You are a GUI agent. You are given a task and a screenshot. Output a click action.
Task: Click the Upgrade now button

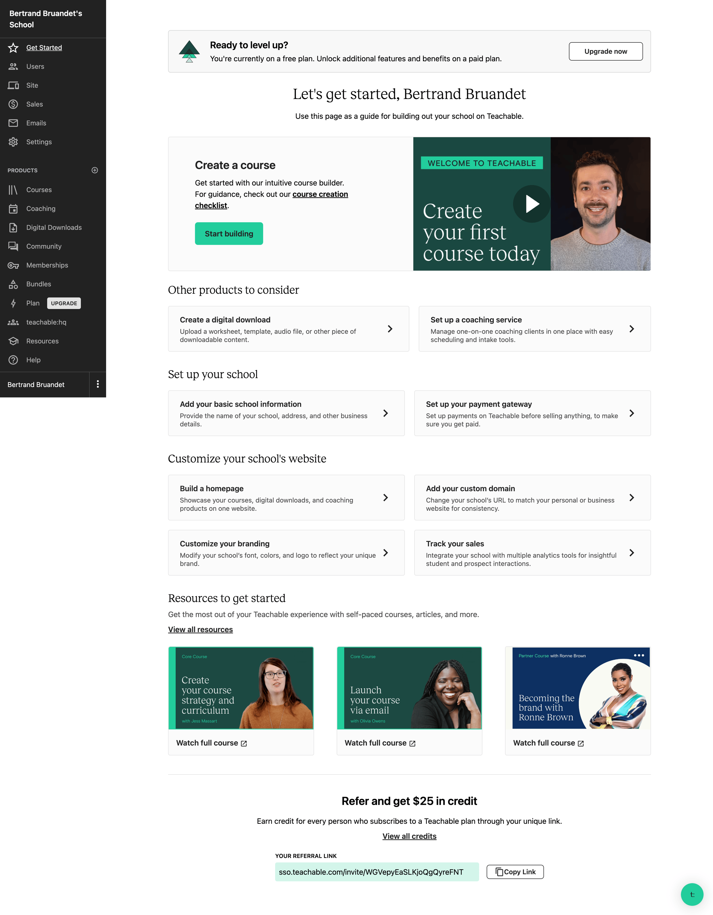point(605,51)
